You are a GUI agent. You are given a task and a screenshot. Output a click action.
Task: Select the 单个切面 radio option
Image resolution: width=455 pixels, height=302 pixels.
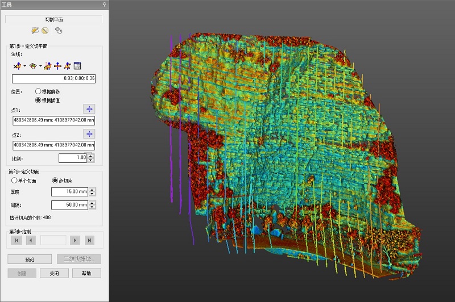point(14,181)
